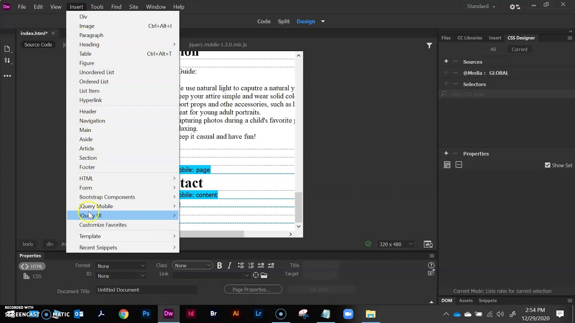Switch to the CC Libraries tab

[469, 38]
